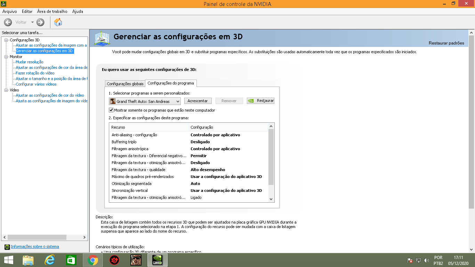The height and width of the screenshot is (267, 475).
Task: Select Máximo de quadros pré-renderizados row
Action: click(x=189, y=177)
